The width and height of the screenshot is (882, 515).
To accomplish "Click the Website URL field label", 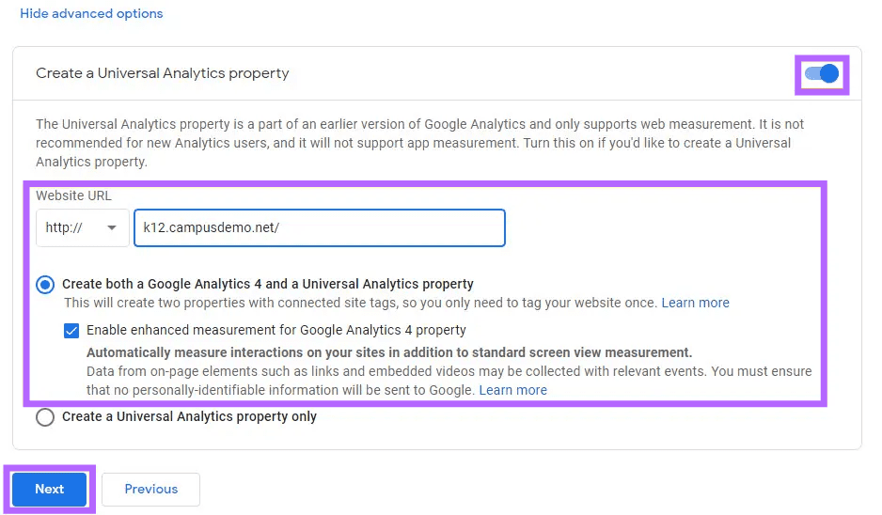I will coord(73,195).
